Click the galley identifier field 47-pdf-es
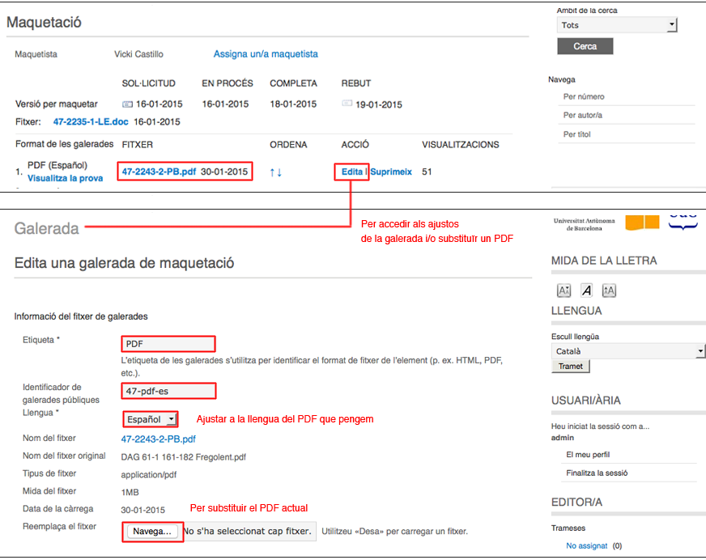The image size is (706, 560). point(168,391)
